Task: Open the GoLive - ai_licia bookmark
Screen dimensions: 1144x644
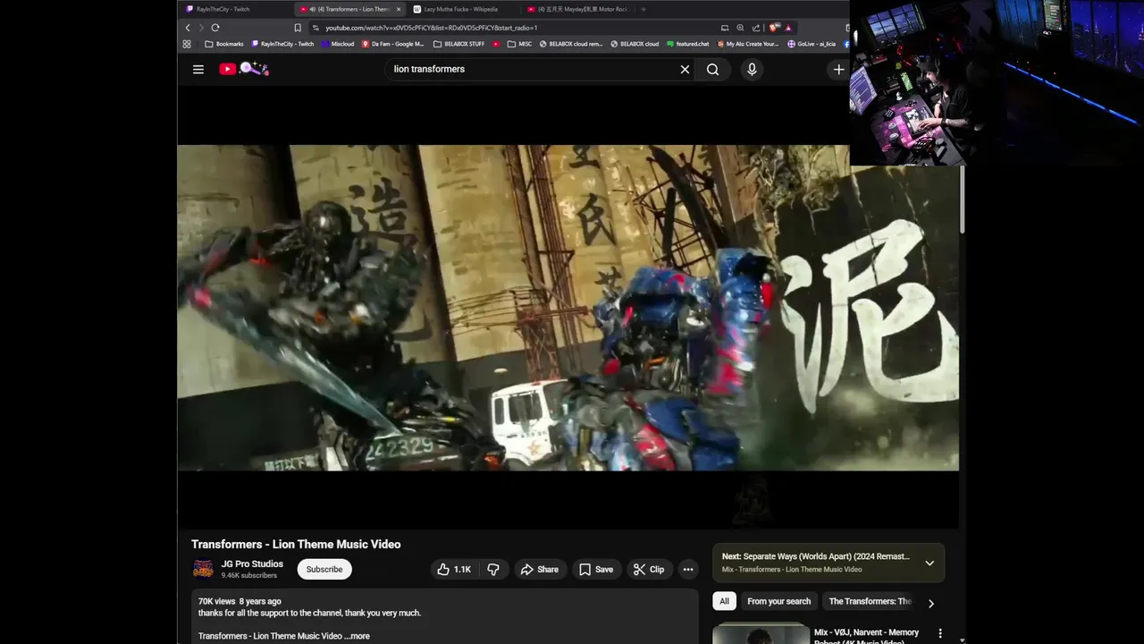Action: coord(812,44)
